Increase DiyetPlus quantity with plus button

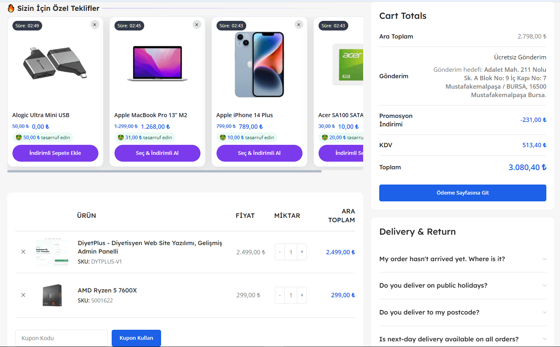tap(302, 252)
